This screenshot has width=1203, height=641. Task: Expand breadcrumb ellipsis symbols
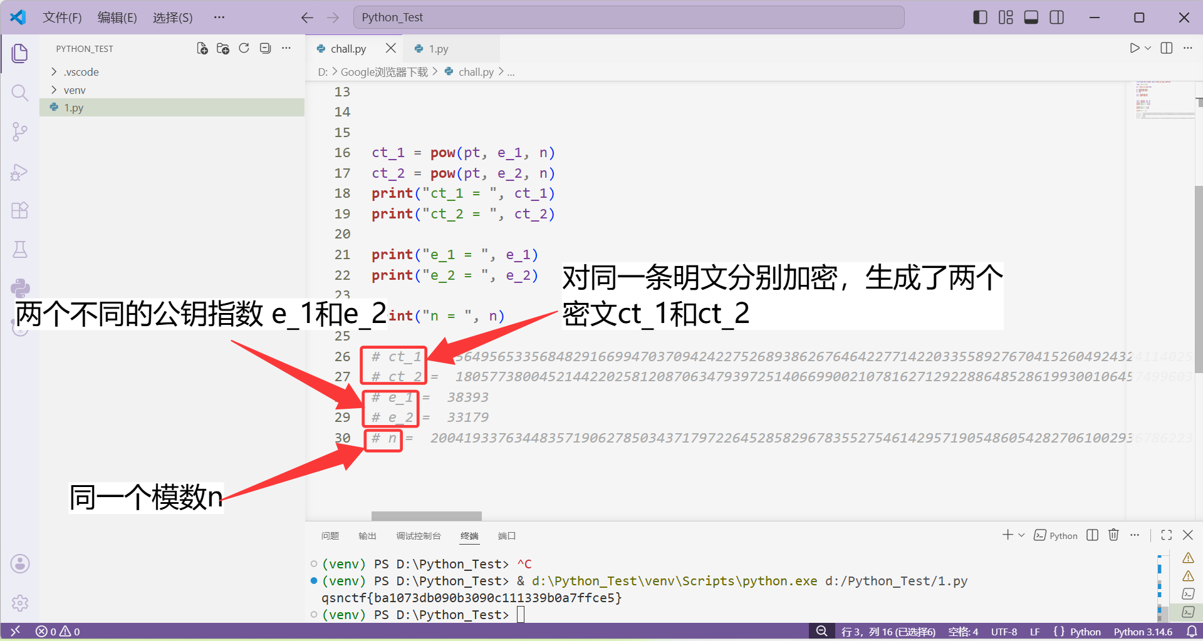pos(511,73)
